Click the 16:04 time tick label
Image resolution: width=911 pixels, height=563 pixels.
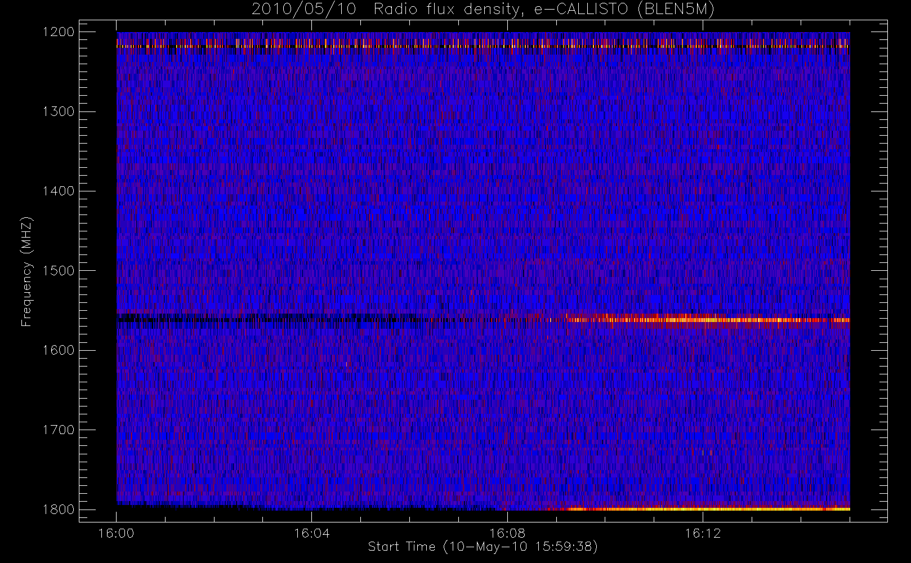311,533
